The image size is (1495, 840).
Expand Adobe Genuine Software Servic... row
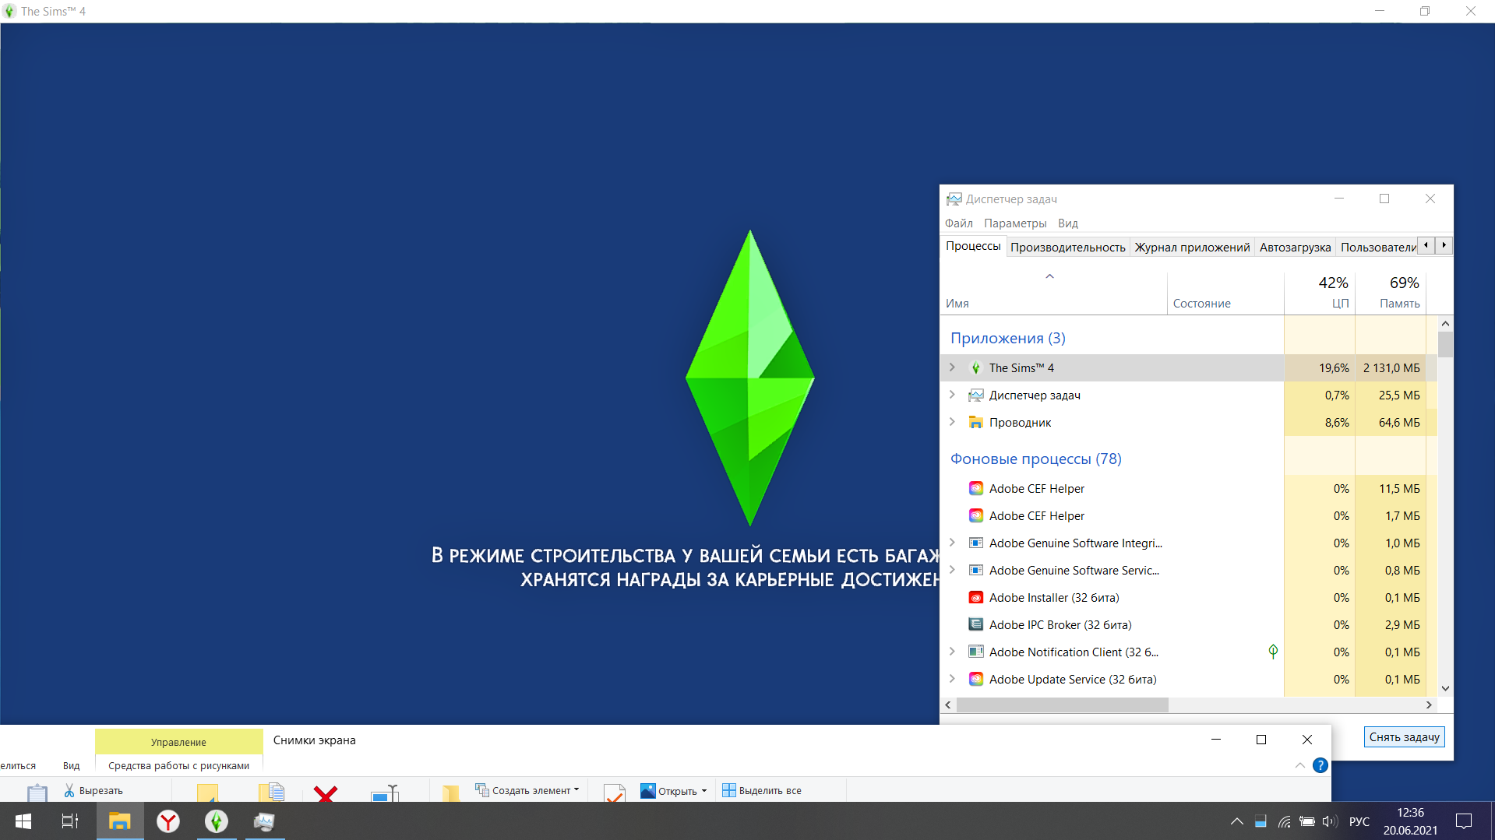952,570
